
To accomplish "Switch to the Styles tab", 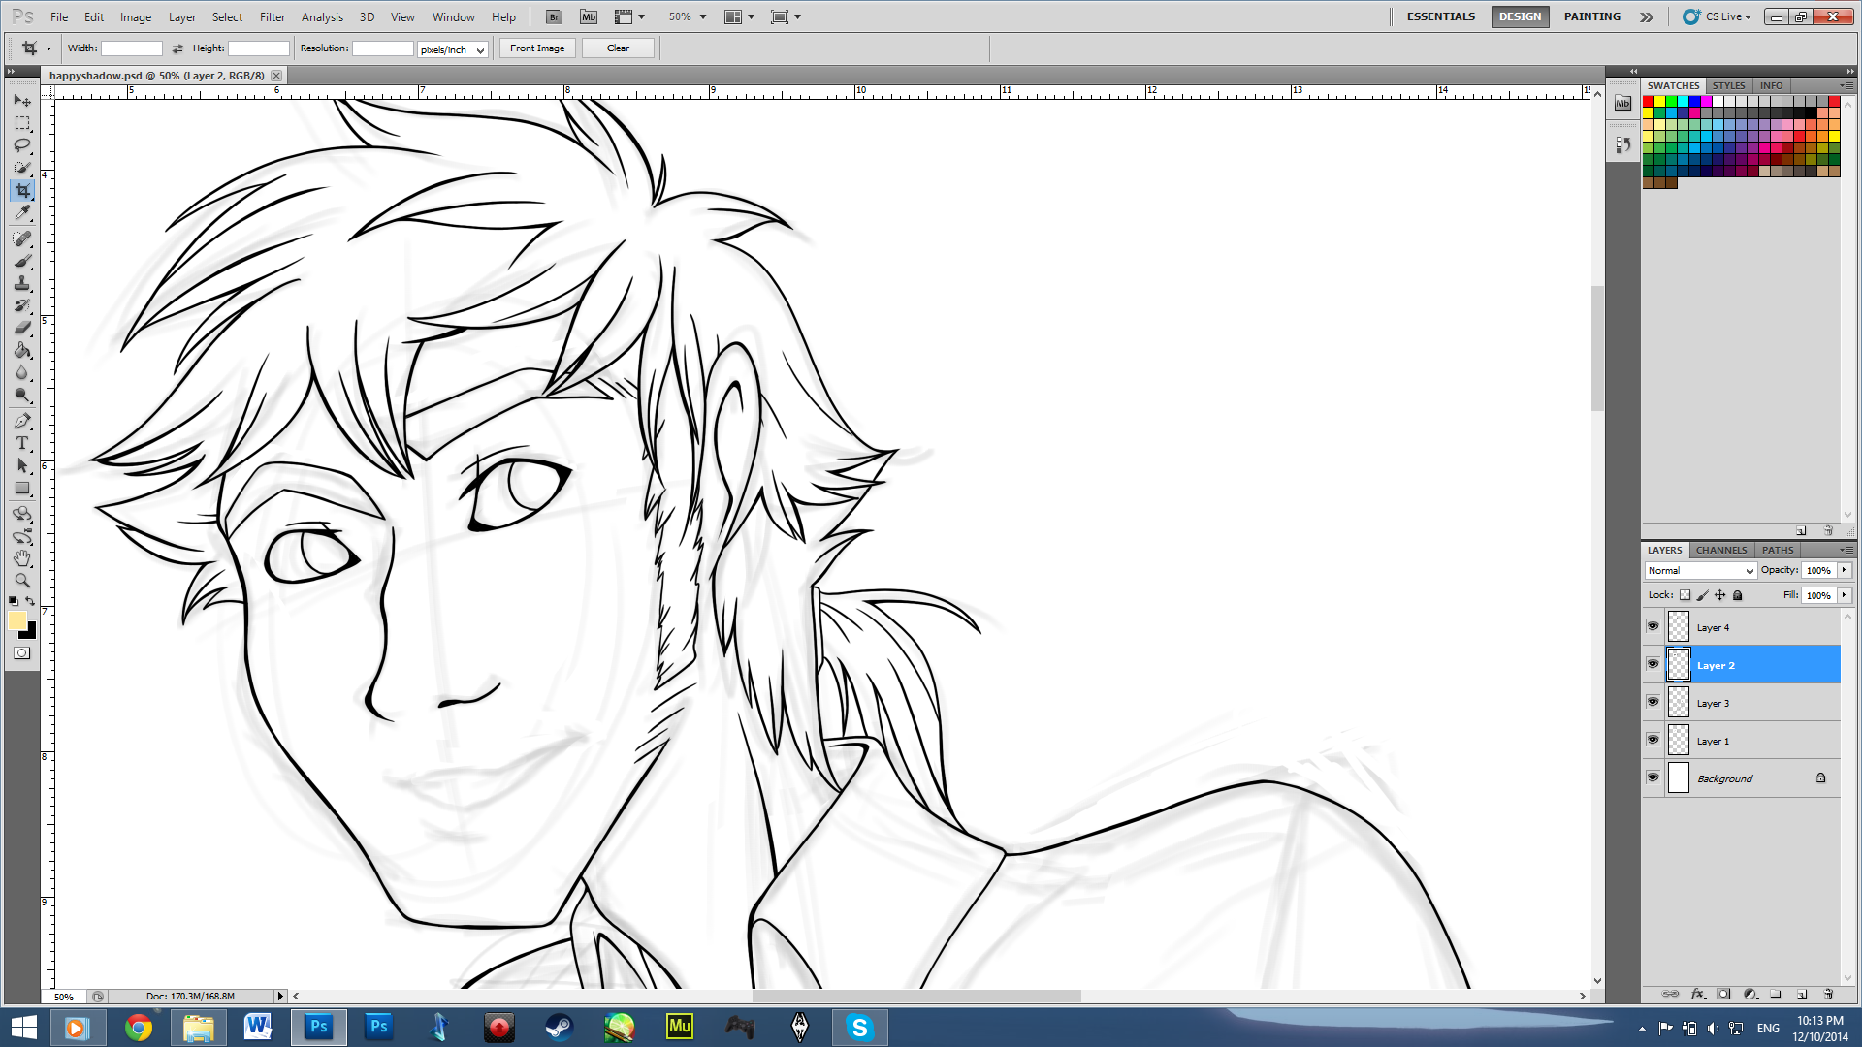I will click(x=1728, y=85).
